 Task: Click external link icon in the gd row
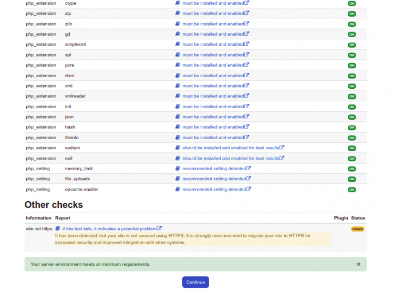(247, 34)
